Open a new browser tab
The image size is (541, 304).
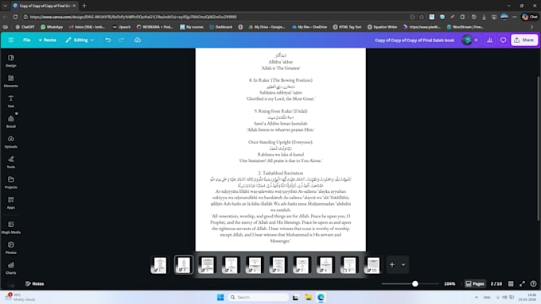pyautogui.click(x=84, y=6)
